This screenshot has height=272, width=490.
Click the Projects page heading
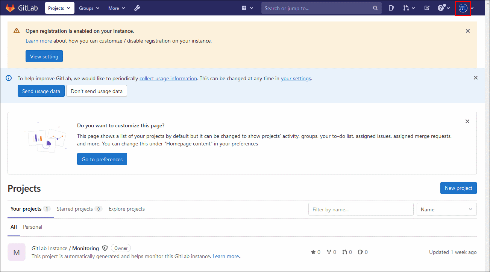(x=24, y=188)
